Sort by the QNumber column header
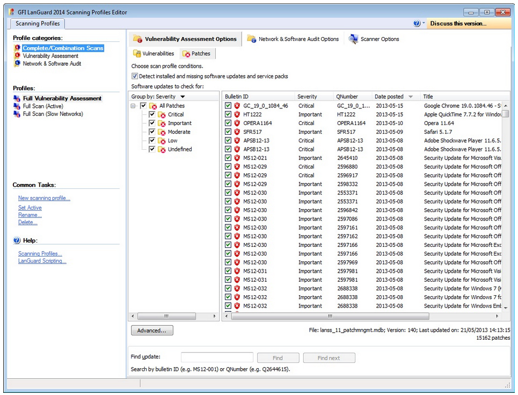This screenshot has height=395, width=518. [x=353, y=97]
